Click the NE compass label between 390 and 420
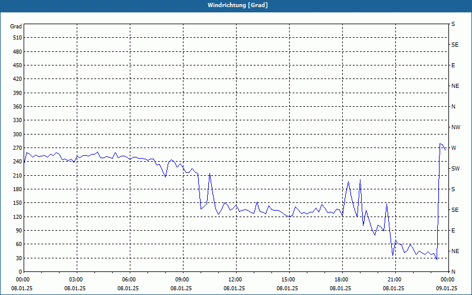 click(455, 86)
